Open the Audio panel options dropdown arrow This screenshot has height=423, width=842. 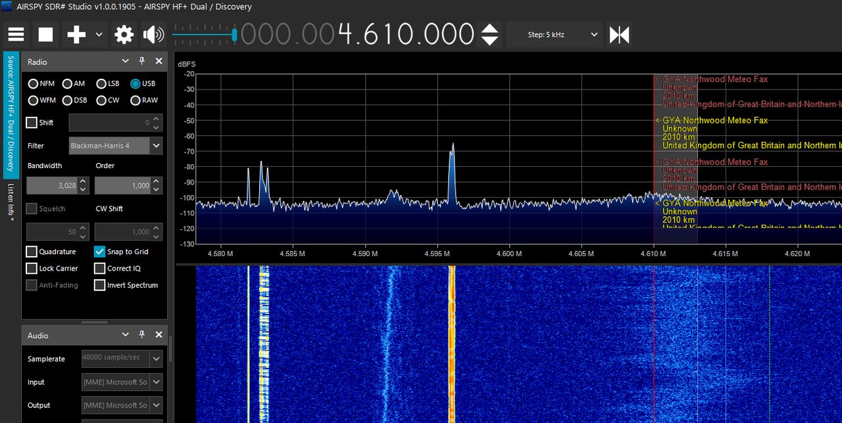coord(126,335)
